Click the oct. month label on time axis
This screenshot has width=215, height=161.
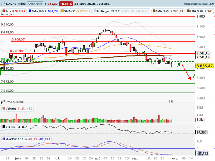click(x=175, y=158)
